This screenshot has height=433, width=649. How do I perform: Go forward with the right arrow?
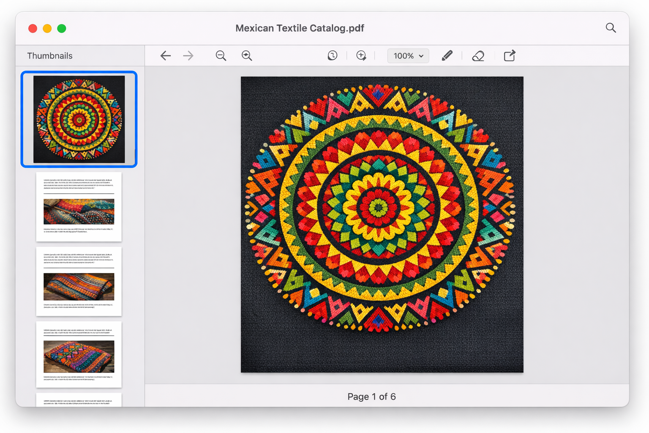coord(188,56)
